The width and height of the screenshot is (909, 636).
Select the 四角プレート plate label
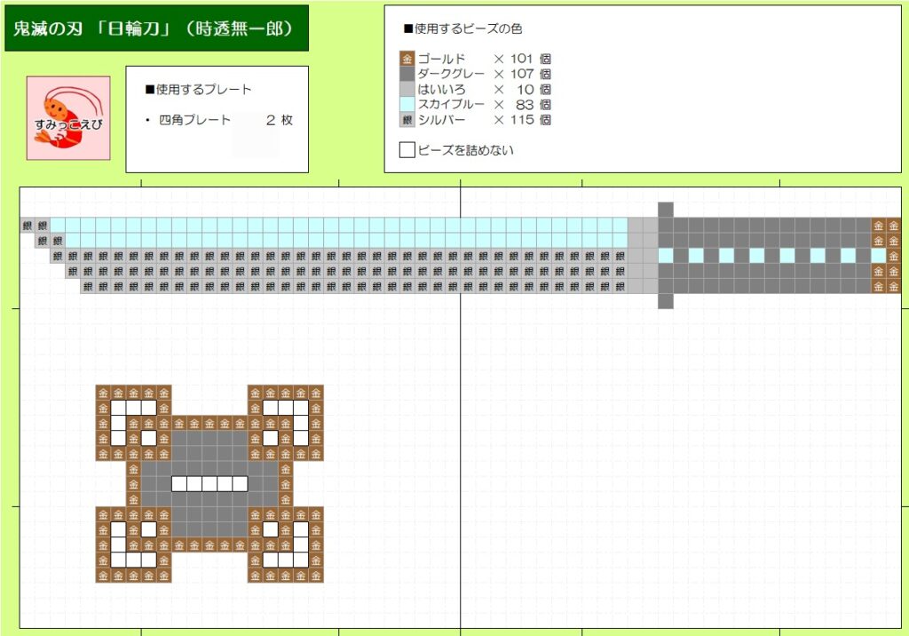[x=194, y=120]
